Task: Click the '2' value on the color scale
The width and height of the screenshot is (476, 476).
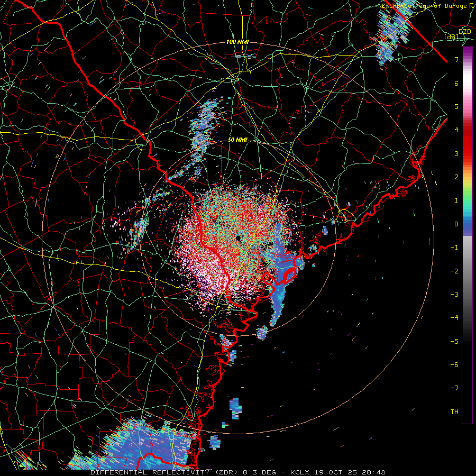Action: (x=456, y=177)
